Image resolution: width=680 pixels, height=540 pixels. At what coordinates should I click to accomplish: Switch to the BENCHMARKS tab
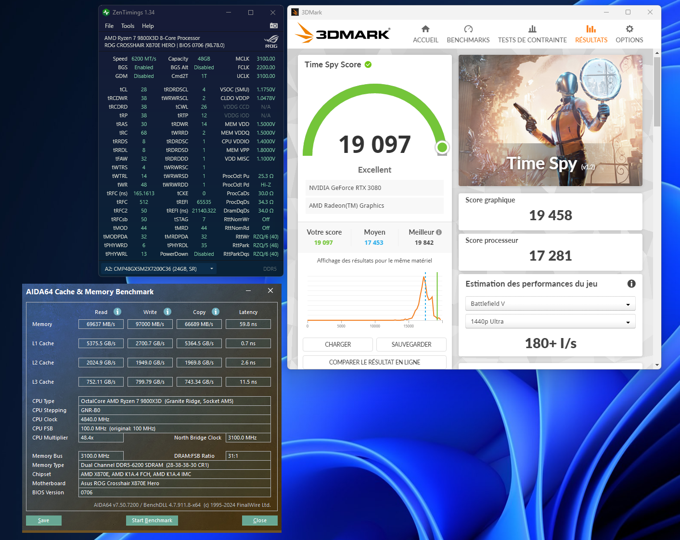tap(468, 34)
